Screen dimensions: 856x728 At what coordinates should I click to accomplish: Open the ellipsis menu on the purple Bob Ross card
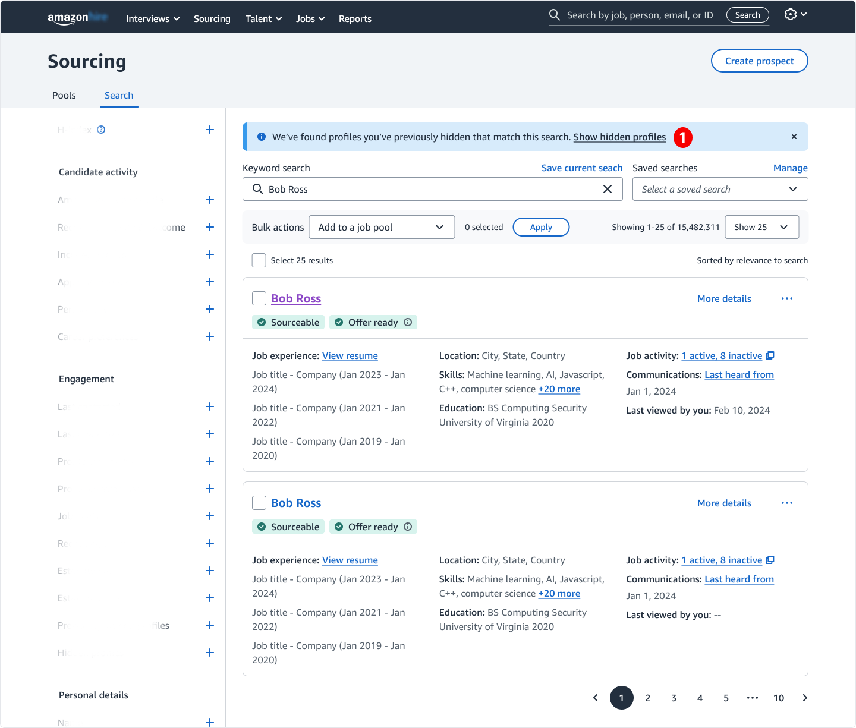point(787,298)
